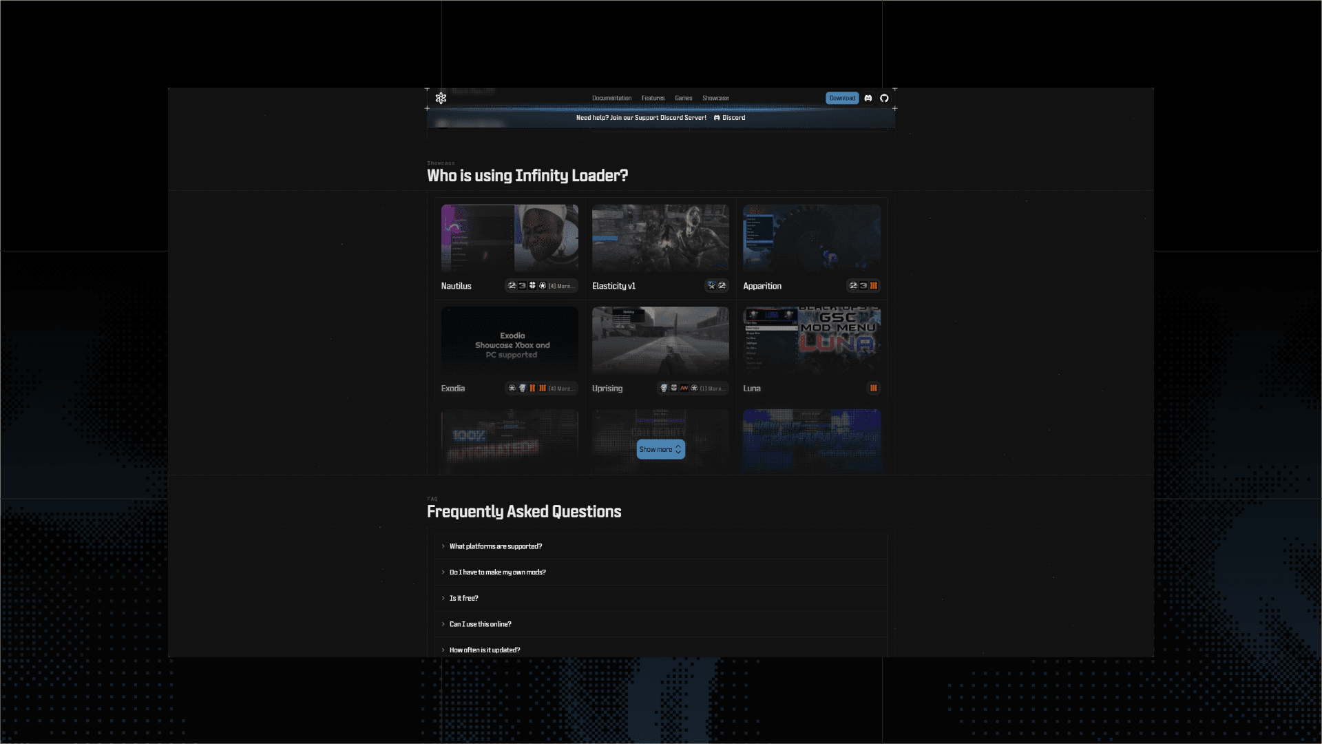Jump to the Showcase nav item
The height and width of the screenshot is (744, 1322).
[715, 99]
